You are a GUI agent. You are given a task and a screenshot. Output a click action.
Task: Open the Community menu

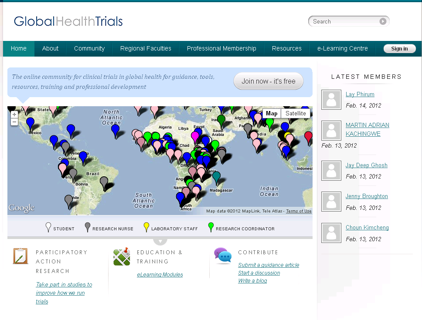tap(89, 49)
